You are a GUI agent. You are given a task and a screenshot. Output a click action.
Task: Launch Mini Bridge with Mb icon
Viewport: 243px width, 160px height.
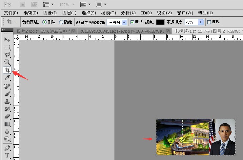coord(34,5)
